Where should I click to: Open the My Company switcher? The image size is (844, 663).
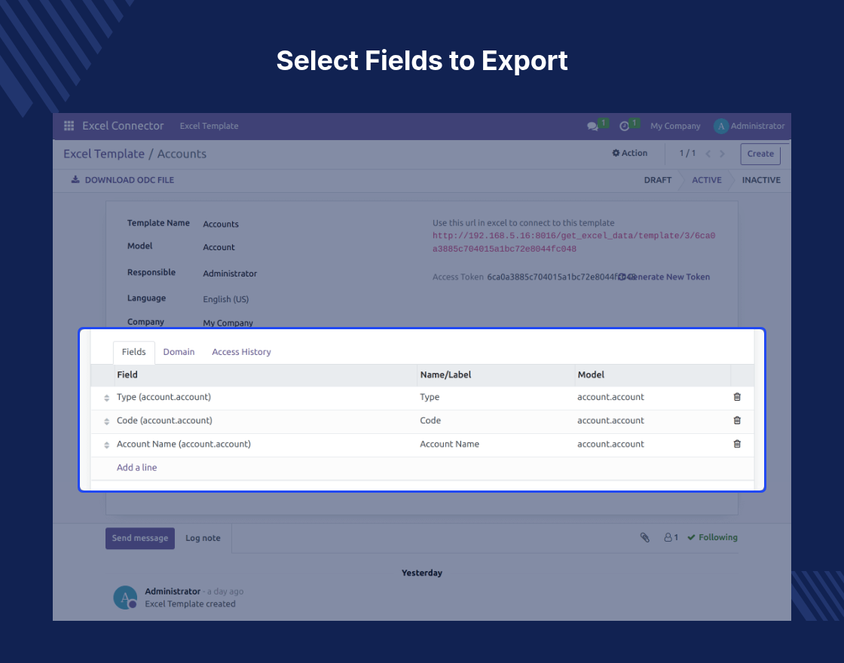pyautogui.click(x=675, y=126)
